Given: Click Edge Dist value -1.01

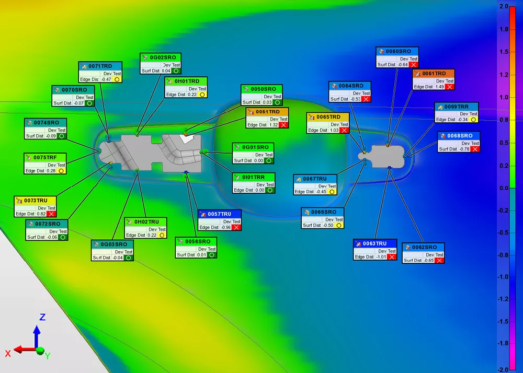Looking at the screenshot, I should [x=381, y=257].
